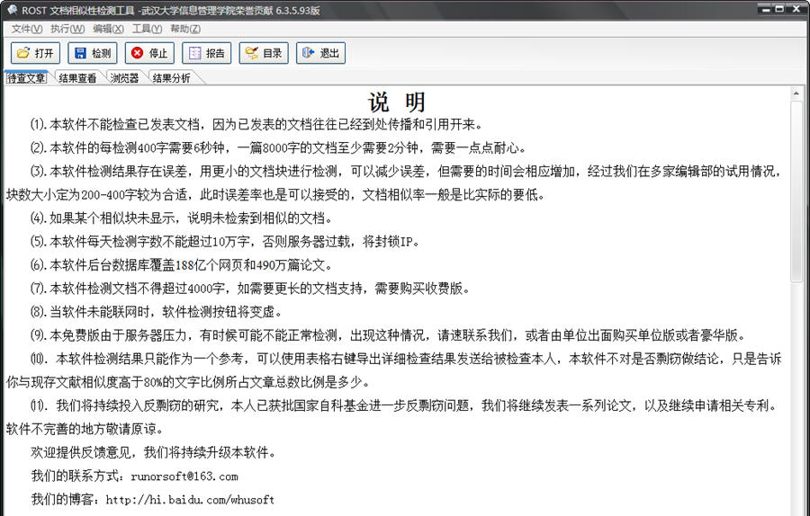Click the email runorsoft@163.com

click(x=184, y=476)
